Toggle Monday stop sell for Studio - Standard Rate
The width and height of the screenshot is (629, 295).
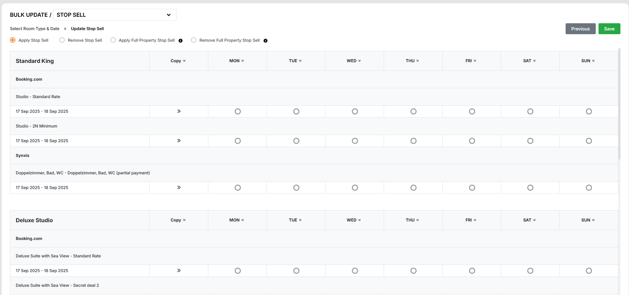tap(238, 111)
